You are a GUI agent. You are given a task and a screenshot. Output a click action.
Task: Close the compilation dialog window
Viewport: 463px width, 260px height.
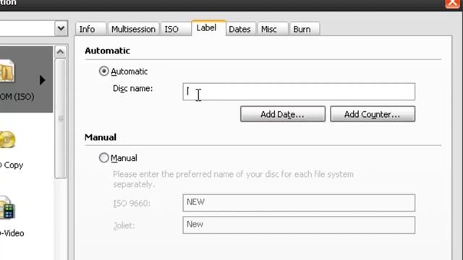452,4
